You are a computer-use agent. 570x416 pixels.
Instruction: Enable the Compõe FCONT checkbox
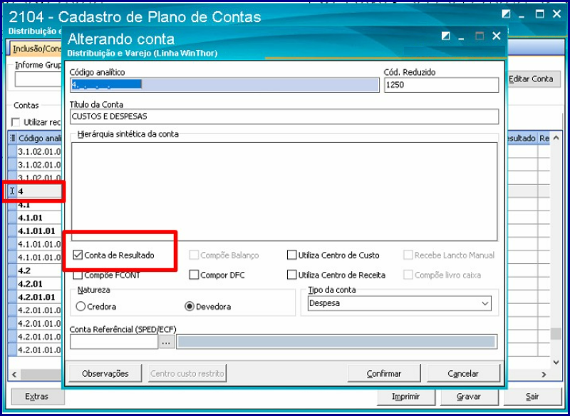point(78,275)
